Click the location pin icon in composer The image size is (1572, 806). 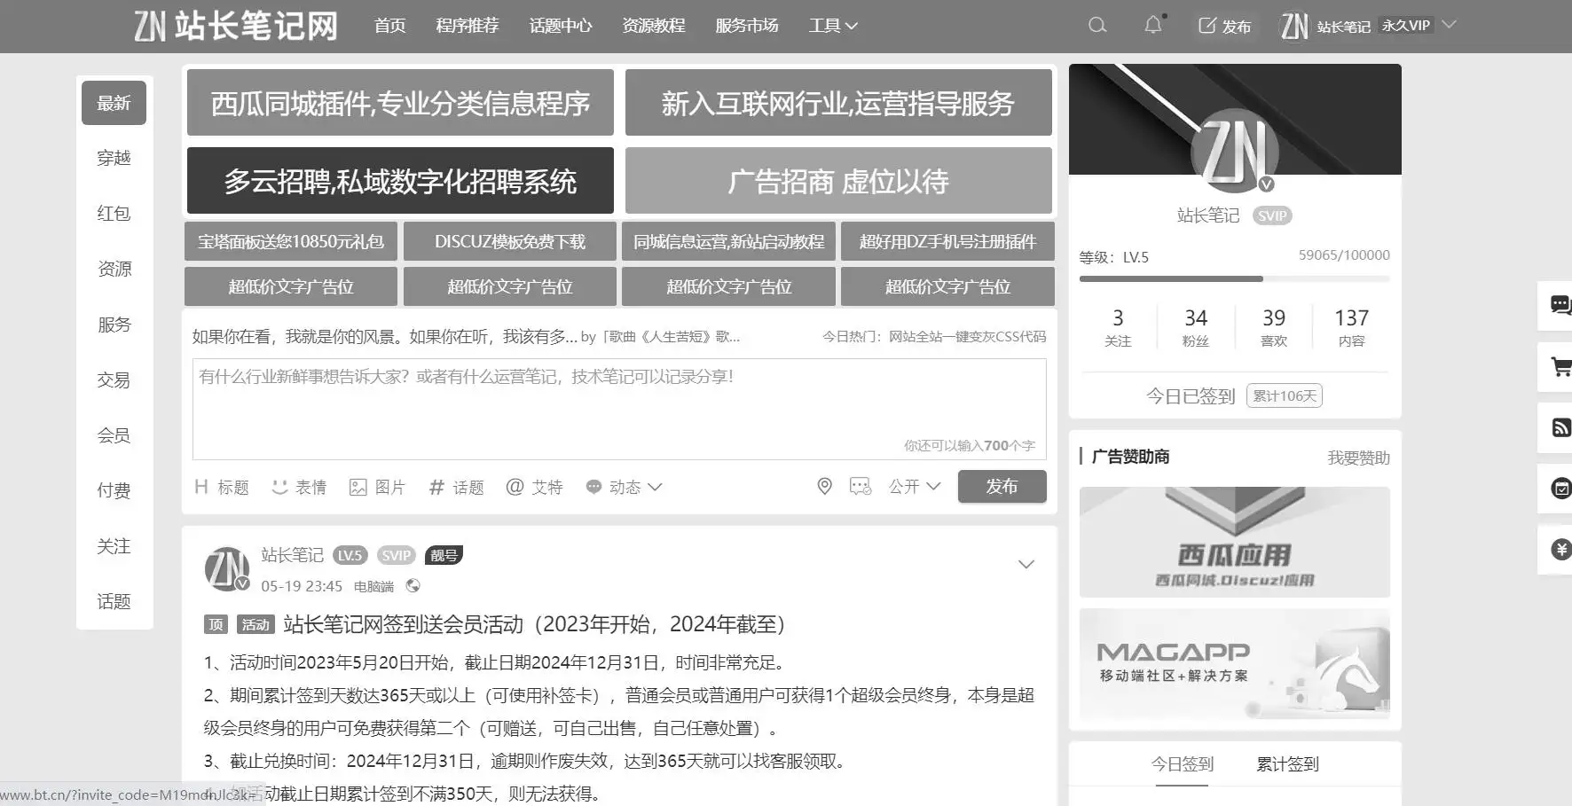(824, 486)
